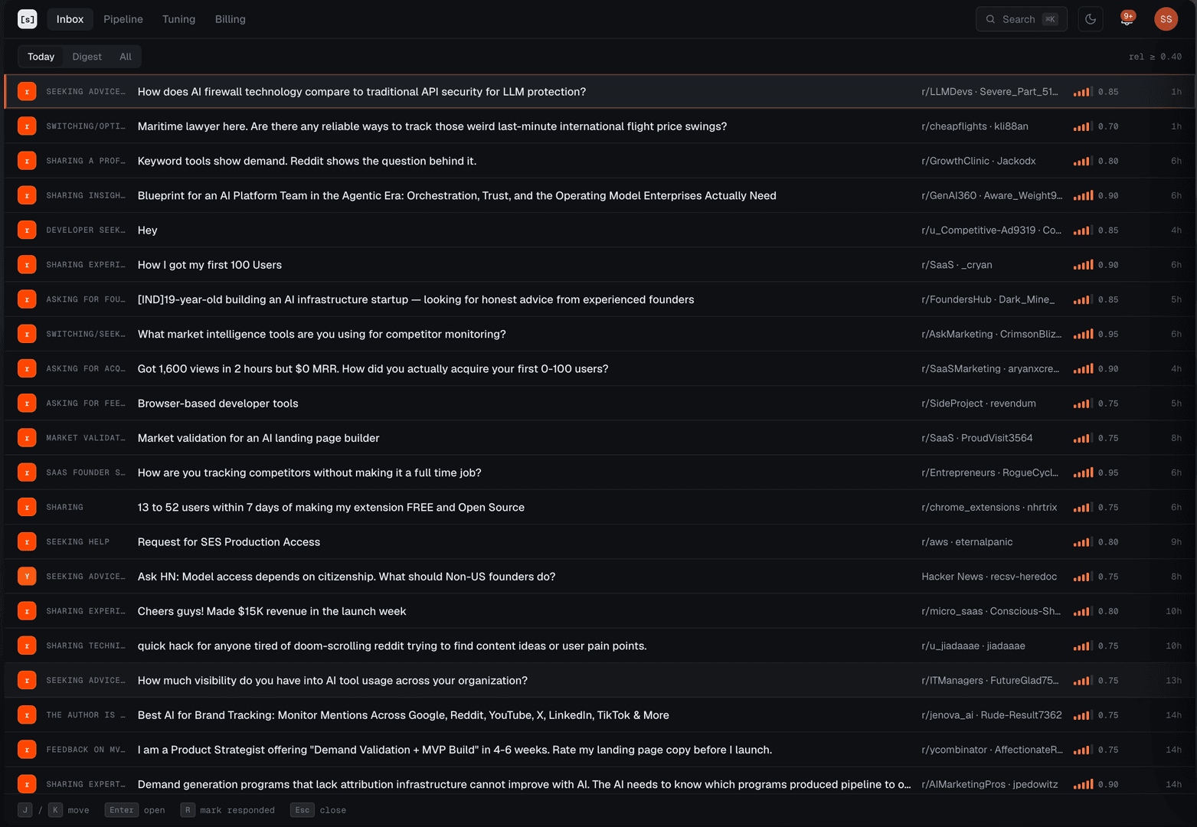The width and height of the screenshot is (1197, 827).
Task: Click the app logo icon
Action: (x=28, y=19)
